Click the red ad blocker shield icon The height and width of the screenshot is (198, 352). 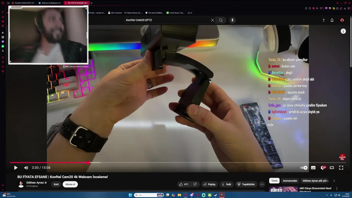pos(313,8)
